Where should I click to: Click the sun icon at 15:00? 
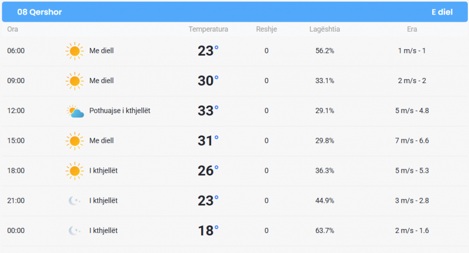point(74,141)
